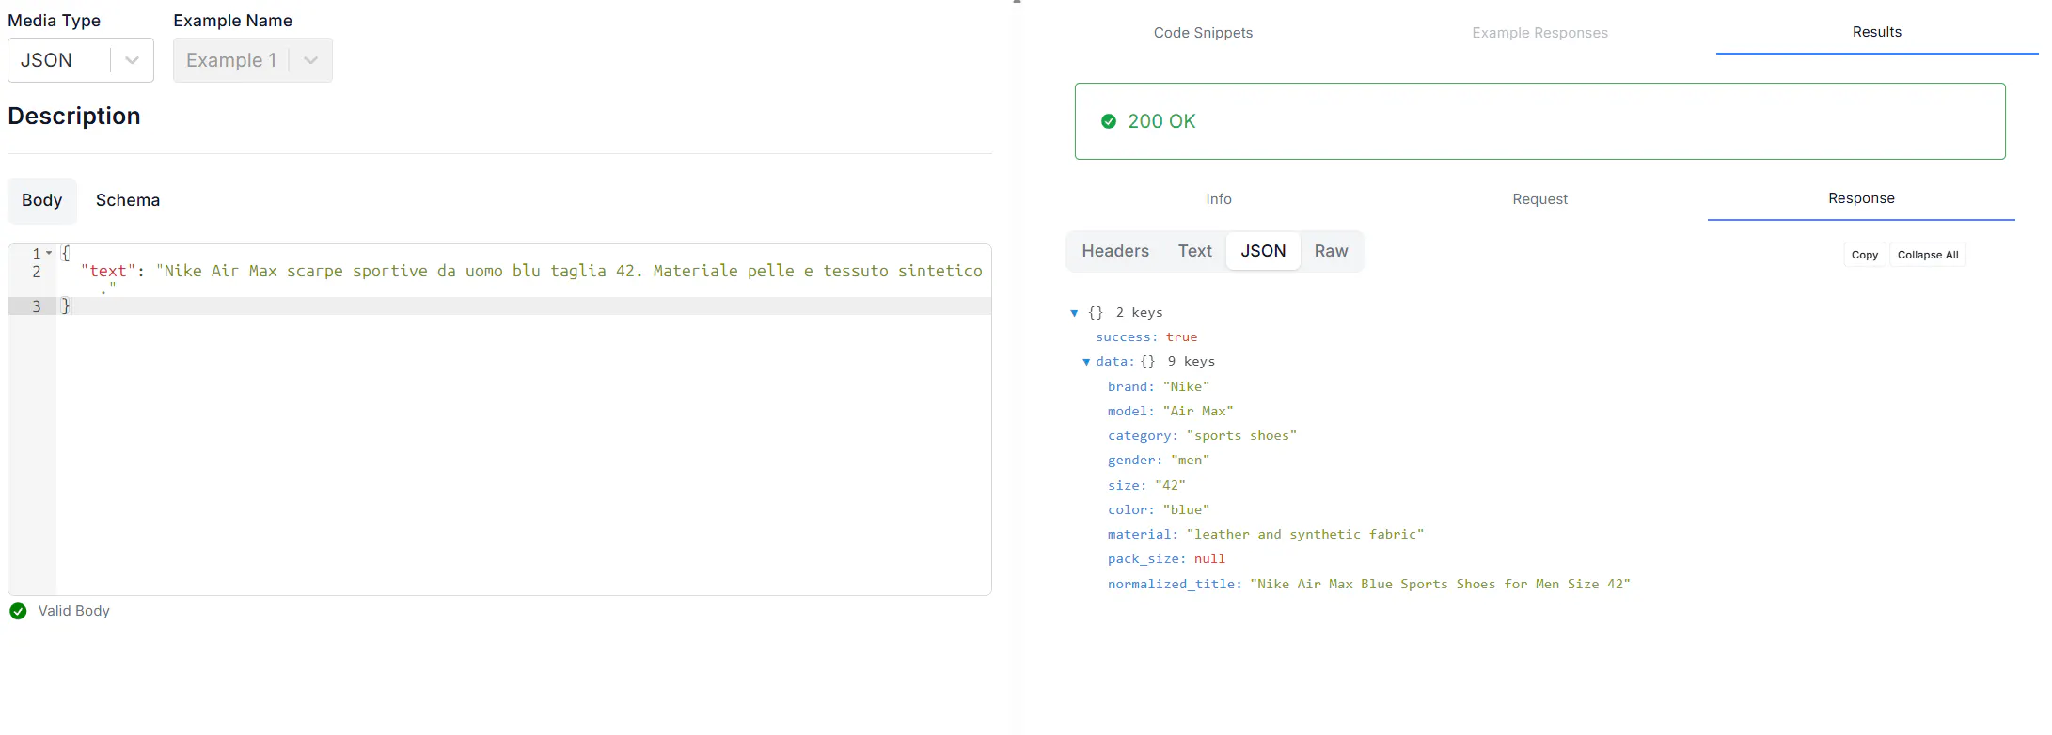Screen dimensions: 2052x735
Task: Click line number 3 in the editor gutter
Action: coord(37,306)
